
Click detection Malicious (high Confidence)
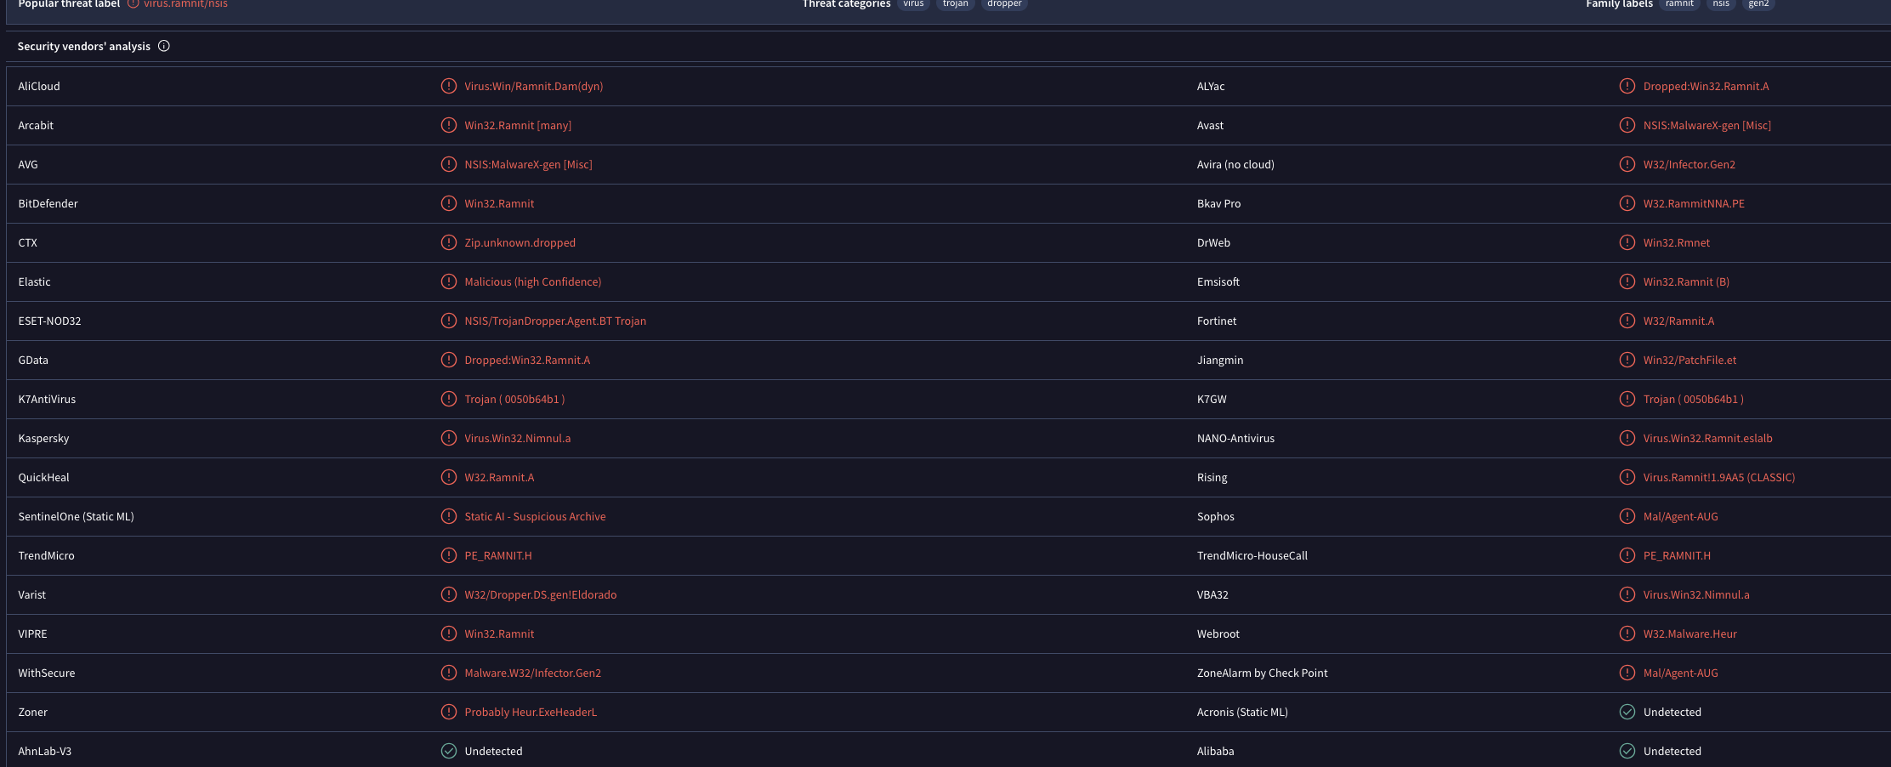point(532,281)
